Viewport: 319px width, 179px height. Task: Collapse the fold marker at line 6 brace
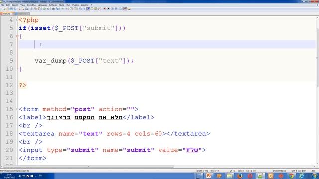coord(17,36)
